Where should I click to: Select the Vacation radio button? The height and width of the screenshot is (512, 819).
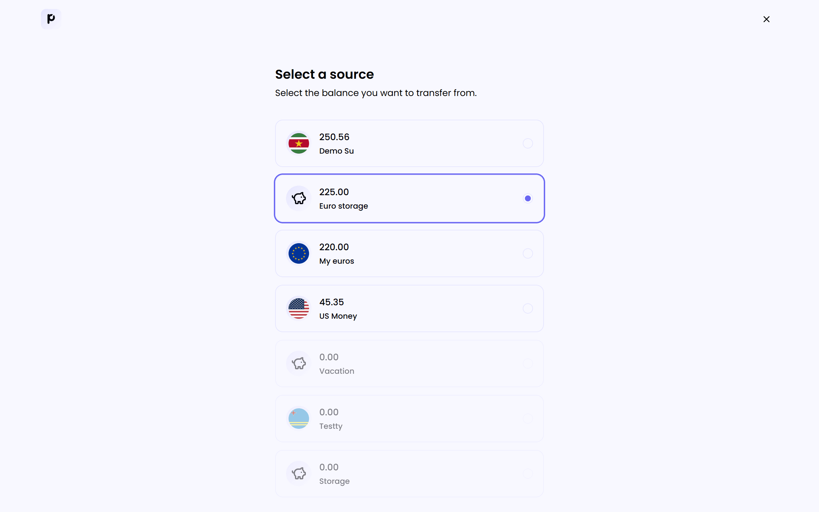[527, 363]
